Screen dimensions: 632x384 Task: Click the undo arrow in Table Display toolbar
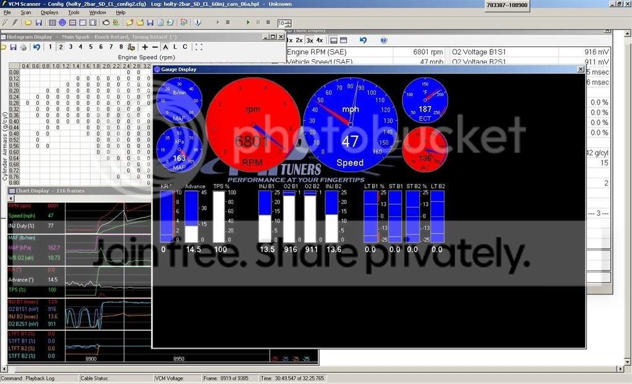point(363,41)
